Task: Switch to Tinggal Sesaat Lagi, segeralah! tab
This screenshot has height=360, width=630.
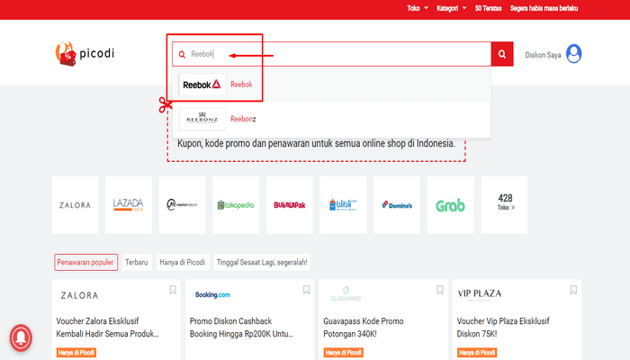Action: click(262, 263)
